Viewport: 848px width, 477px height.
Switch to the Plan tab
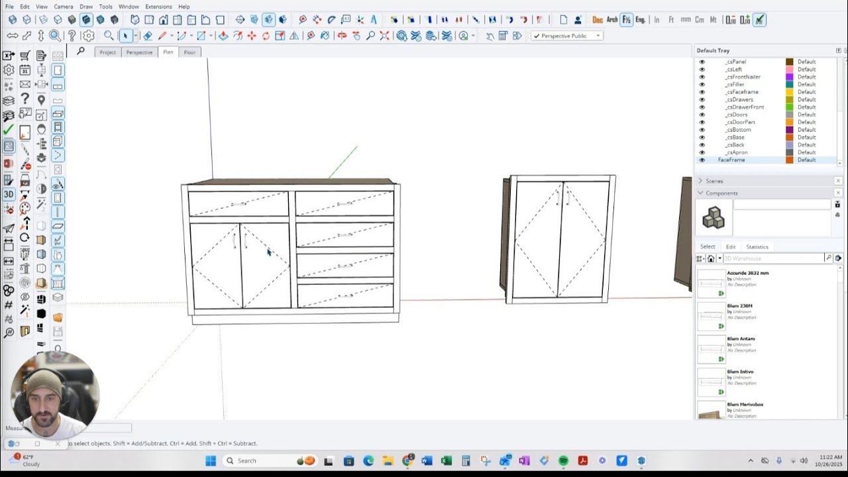pos(168,52)
